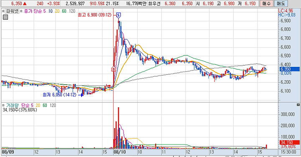
Task: Click the 21.15% value in header
Action: click(x=112, y=3)
